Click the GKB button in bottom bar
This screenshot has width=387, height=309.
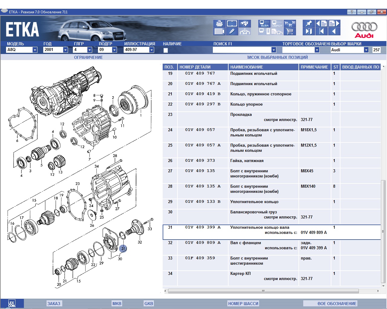pyautogui.click(x=149, y=304)
